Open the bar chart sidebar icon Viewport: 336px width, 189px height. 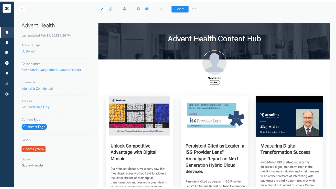[x=7, y=84]
